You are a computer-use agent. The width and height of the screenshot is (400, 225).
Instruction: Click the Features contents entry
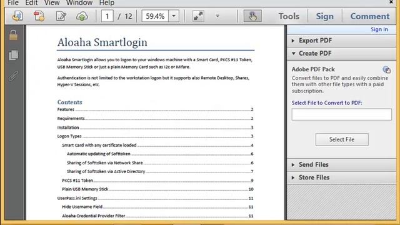tap(156, 109)
